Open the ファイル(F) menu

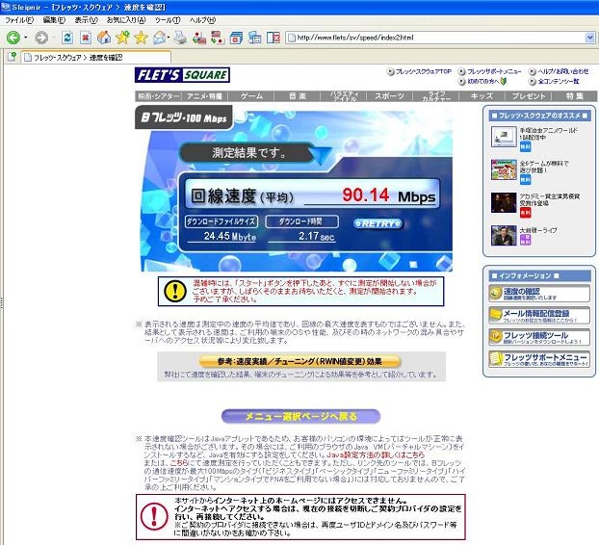click(x=19, y=20)
